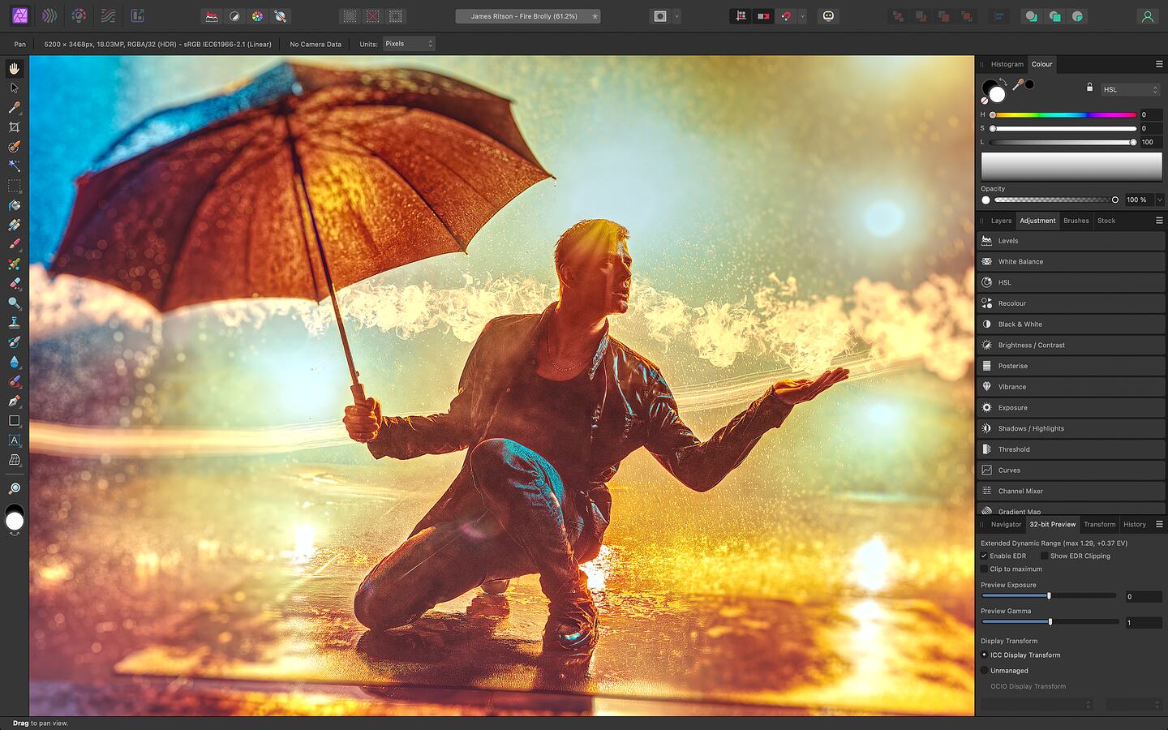Switch to the Export persona
Screen dimensions: 1168x730
coord(138,15)
